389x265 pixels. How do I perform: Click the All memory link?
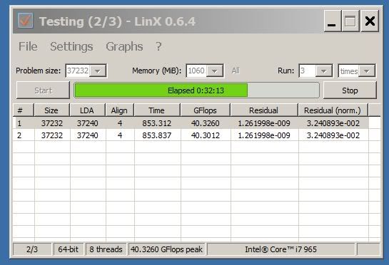[x=236, y=71]
